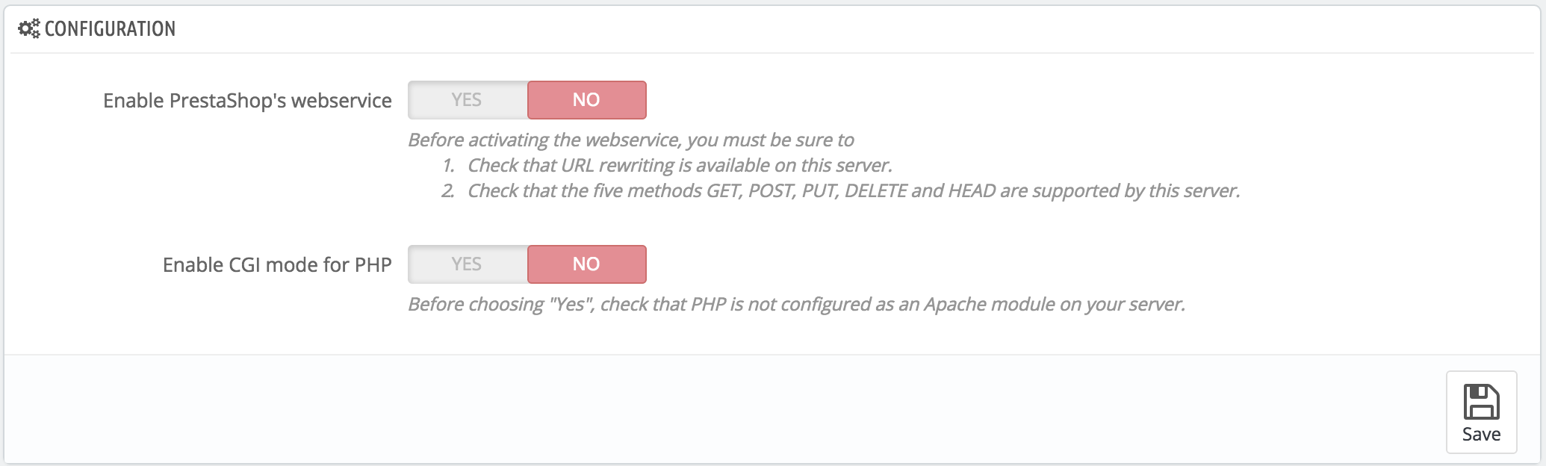Click the Save button label text

tap(1481, 435)
